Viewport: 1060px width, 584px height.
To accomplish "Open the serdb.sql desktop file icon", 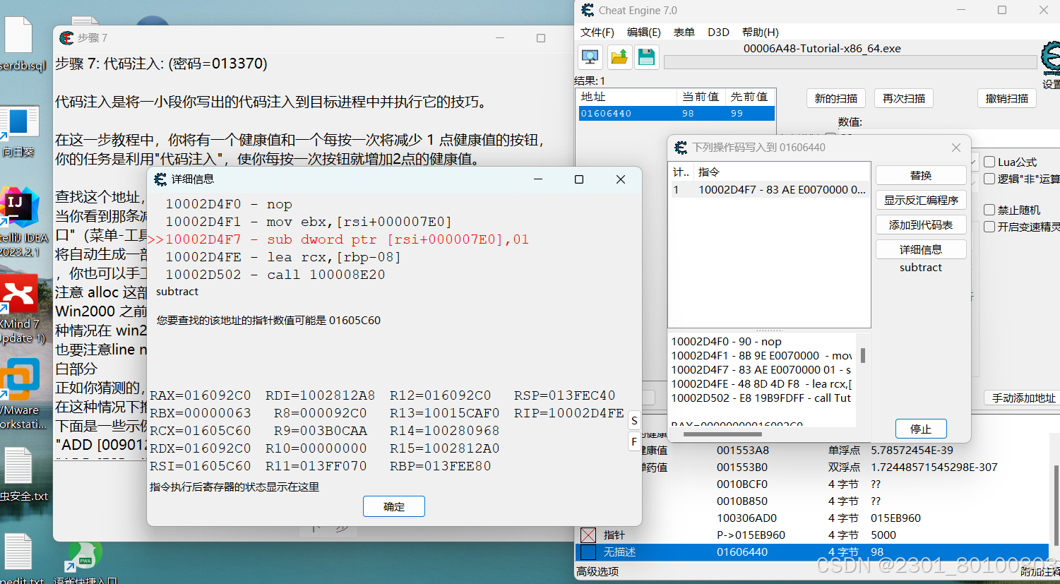I will pos(20,44).
